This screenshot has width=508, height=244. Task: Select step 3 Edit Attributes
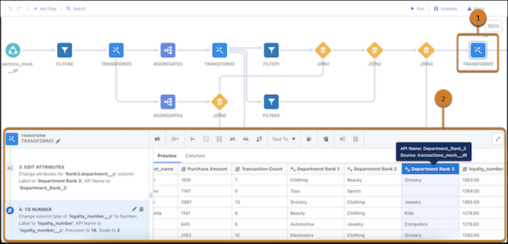77,177
